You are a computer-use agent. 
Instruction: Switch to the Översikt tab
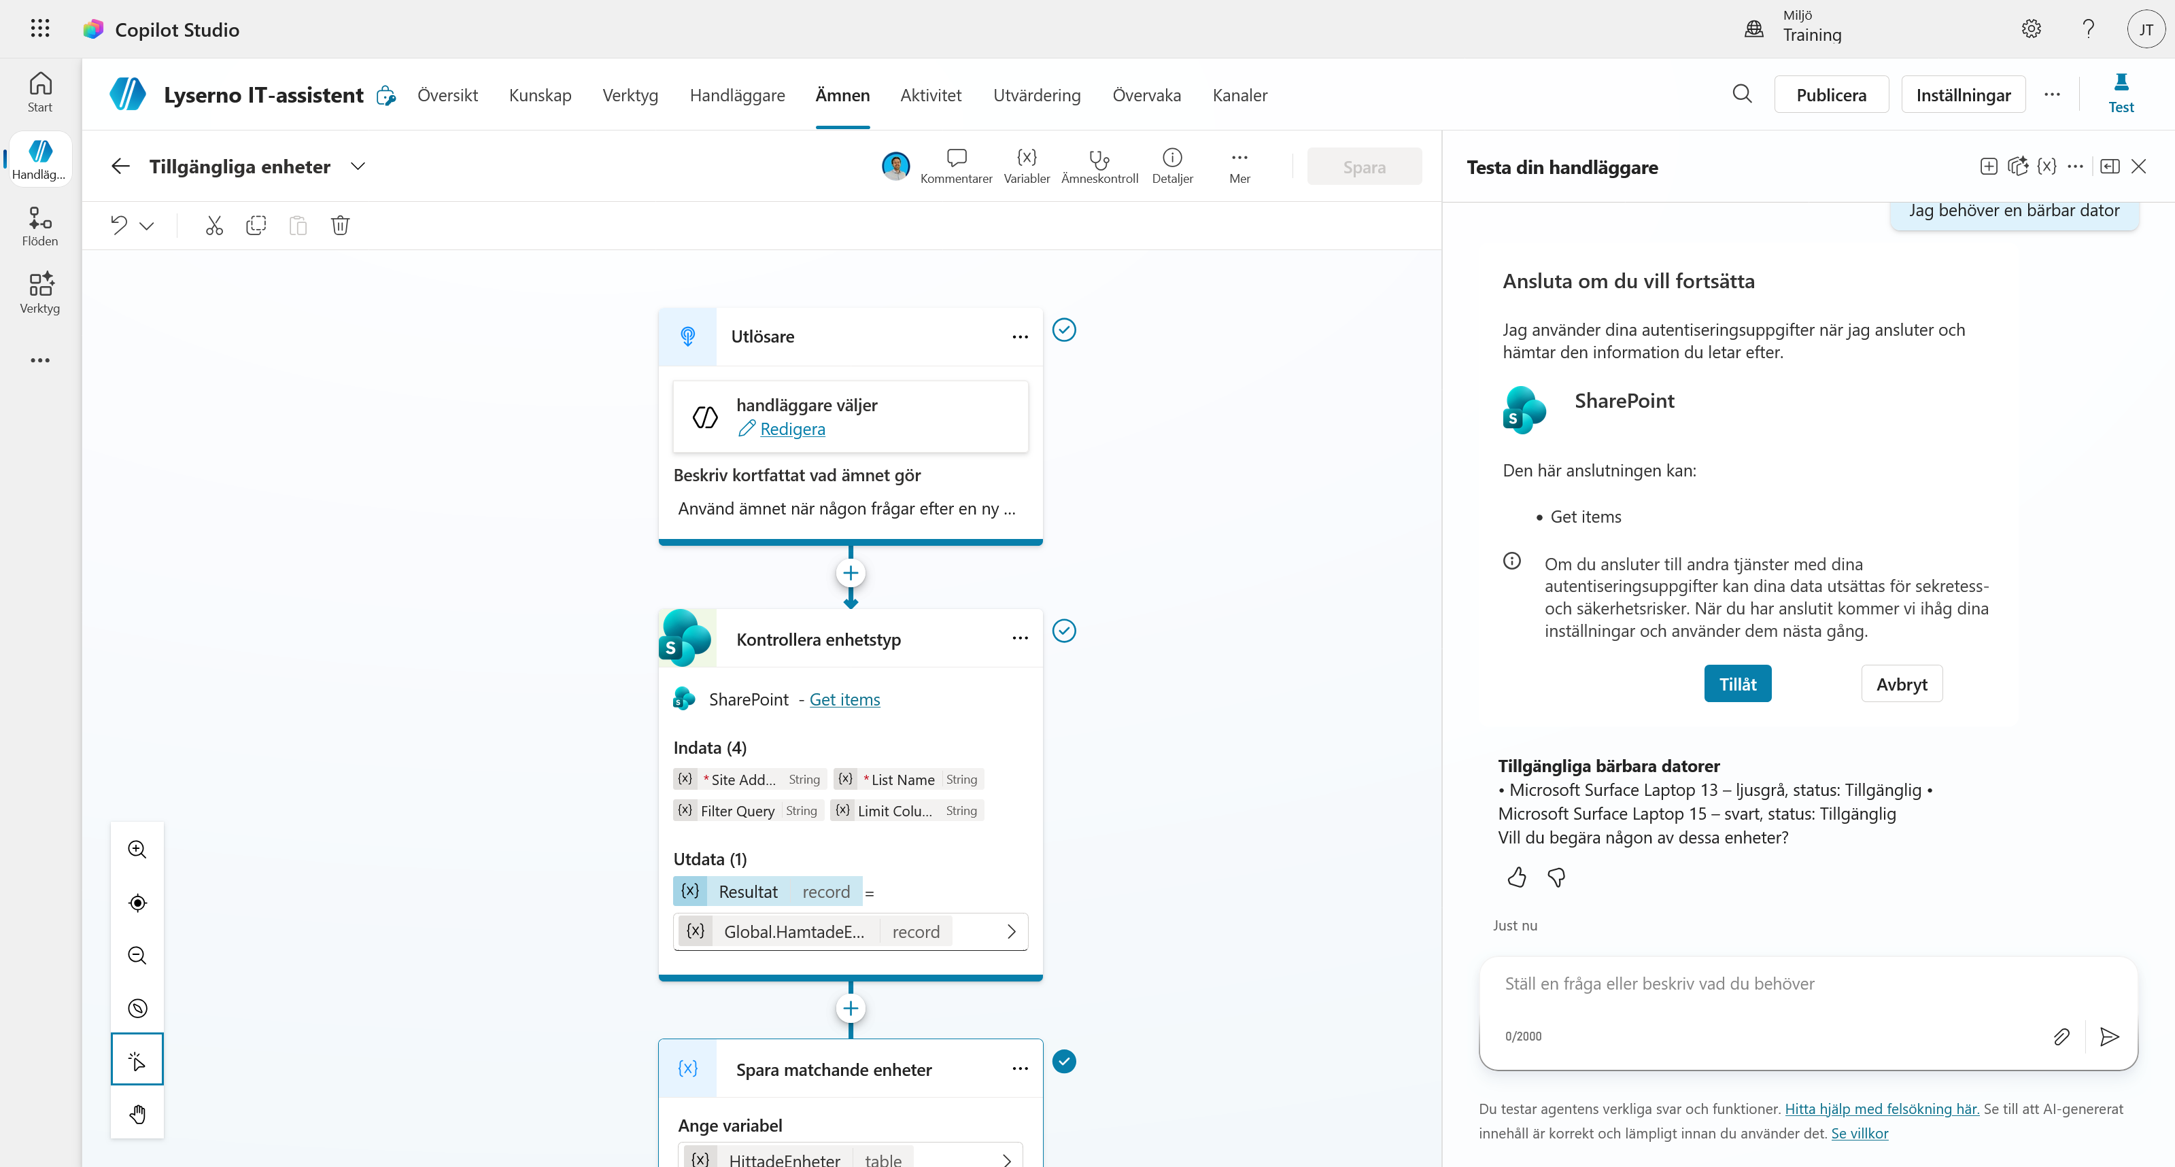[447, 94]
